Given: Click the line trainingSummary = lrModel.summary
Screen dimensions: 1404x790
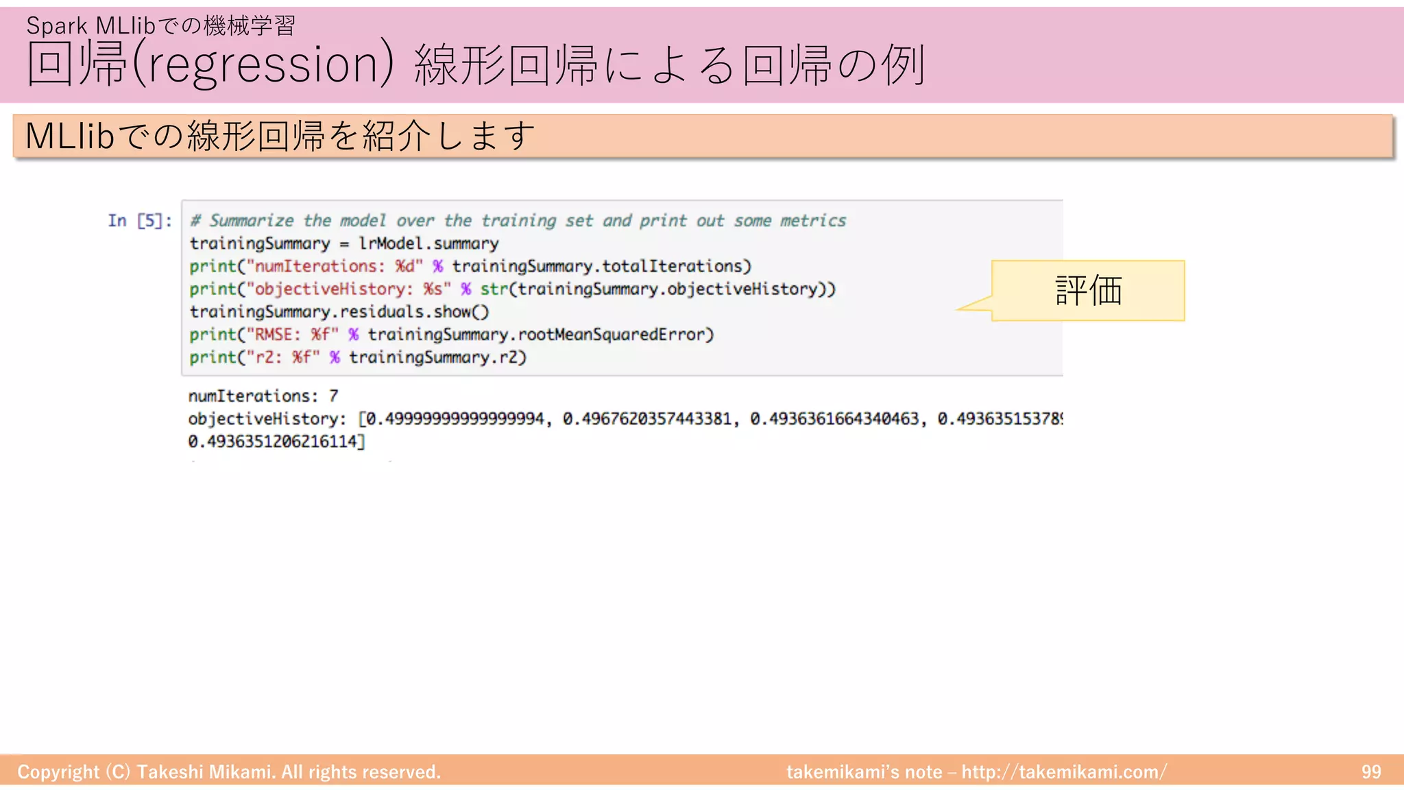Looking at the screenshot, I should pyautogui.click(x=344, y=243).
